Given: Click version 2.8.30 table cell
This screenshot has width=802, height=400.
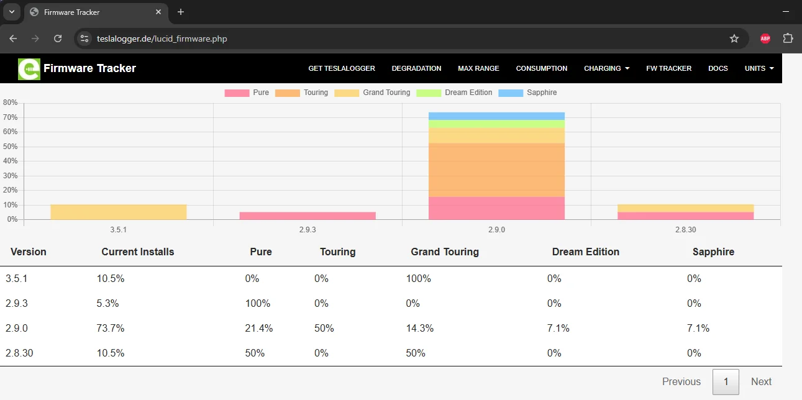Looking at the screenshot, I should 19,353.
